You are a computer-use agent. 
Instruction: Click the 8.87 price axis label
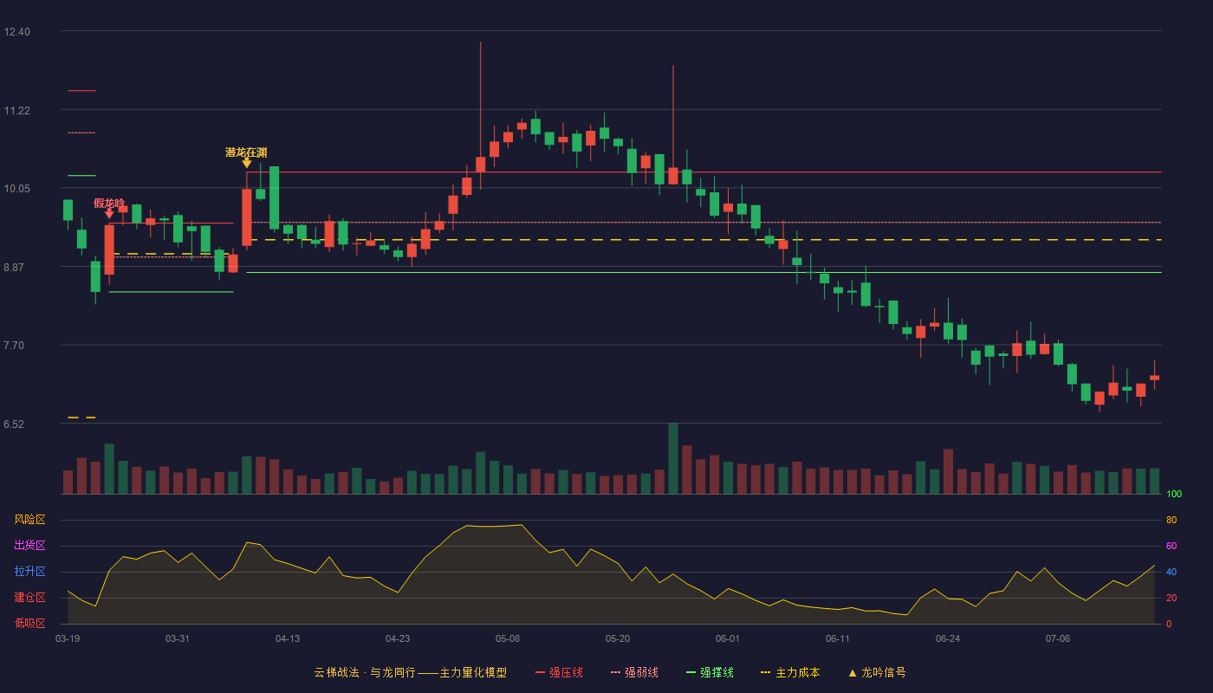[x=14, y=268]
